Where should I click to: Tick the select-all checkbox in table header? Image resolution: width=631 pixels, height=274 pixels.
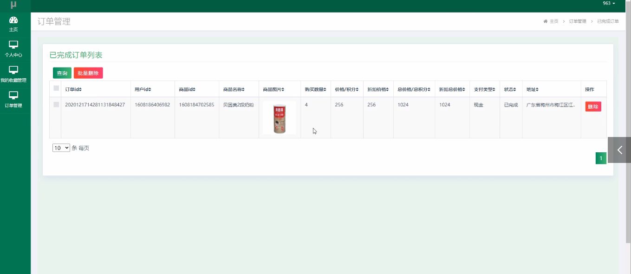pyautogui.click(x=56, y=88)
